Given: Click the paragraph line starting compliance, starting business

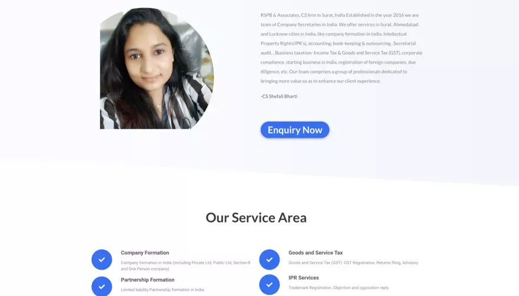Looking at the screenshot, I should click(x=338, y=62).
